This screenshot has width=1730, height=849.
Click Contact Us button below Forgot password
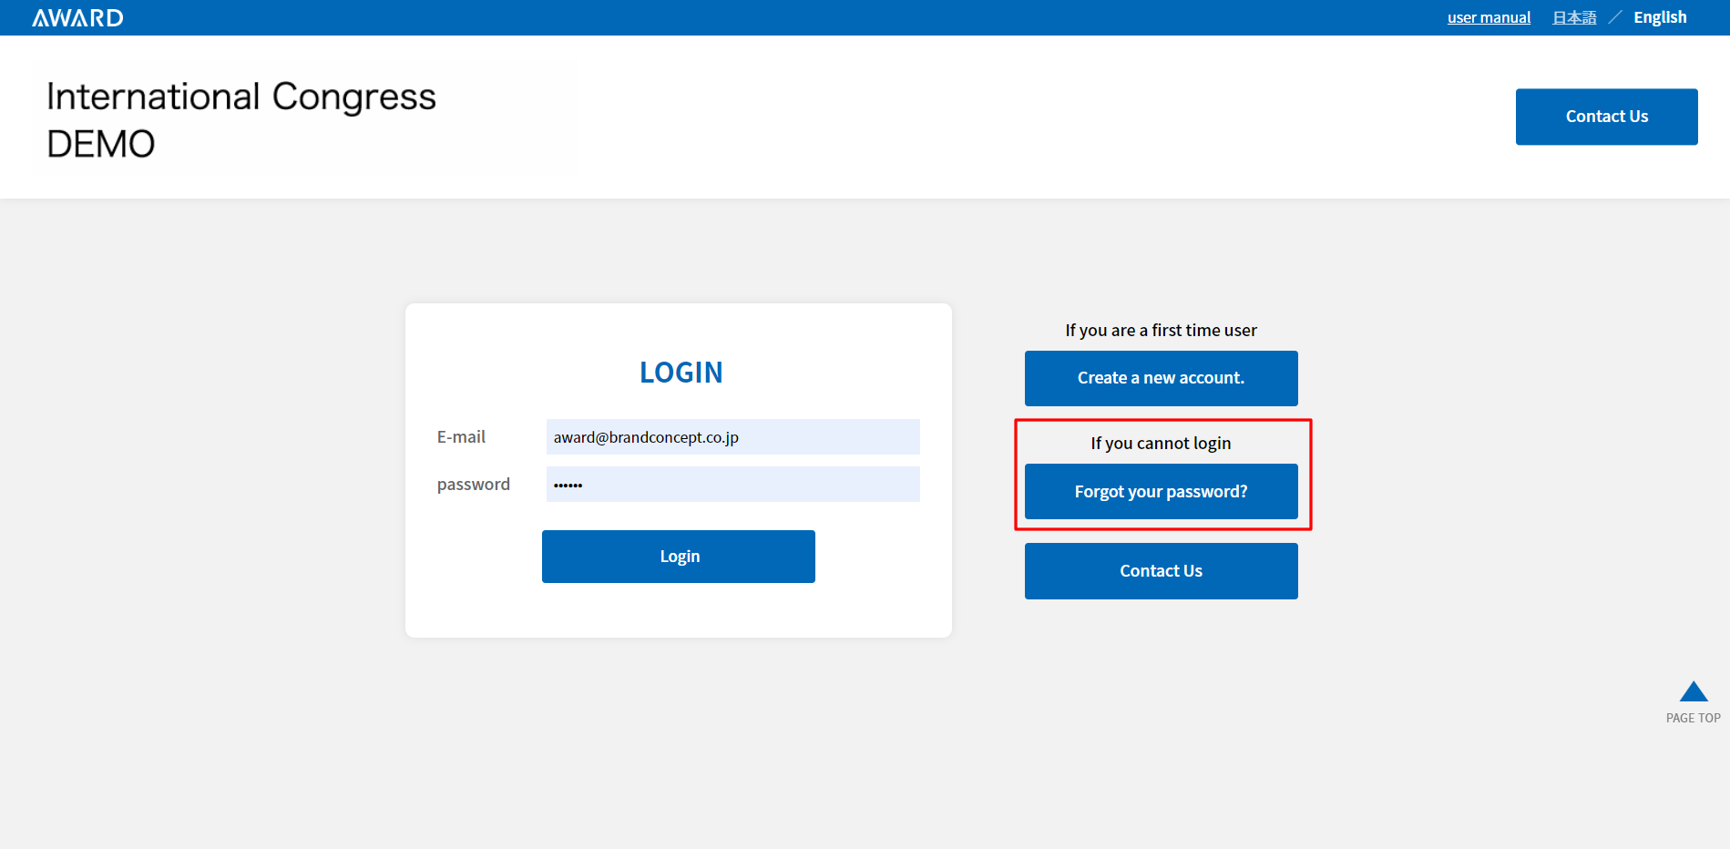pyautogui.click(x=1162, y=571)
